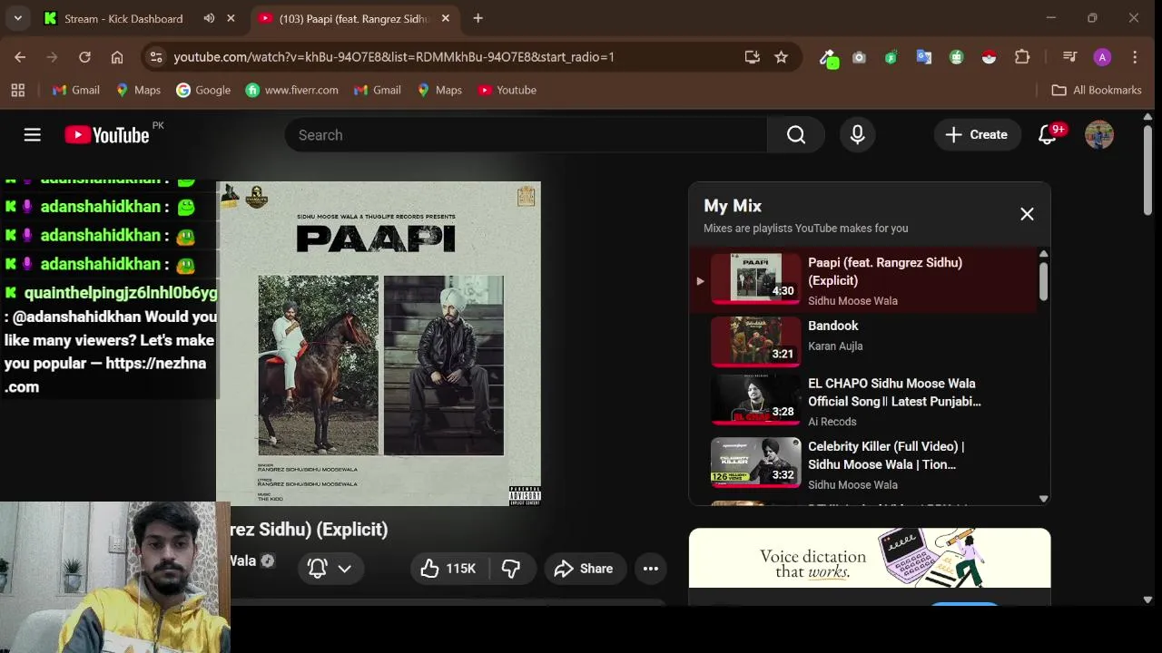Image resolution: width=1162 pixels, height=653 pixels.
Task: Open the Chrome three-dot menu
Action: click(x=1135, y=57)
